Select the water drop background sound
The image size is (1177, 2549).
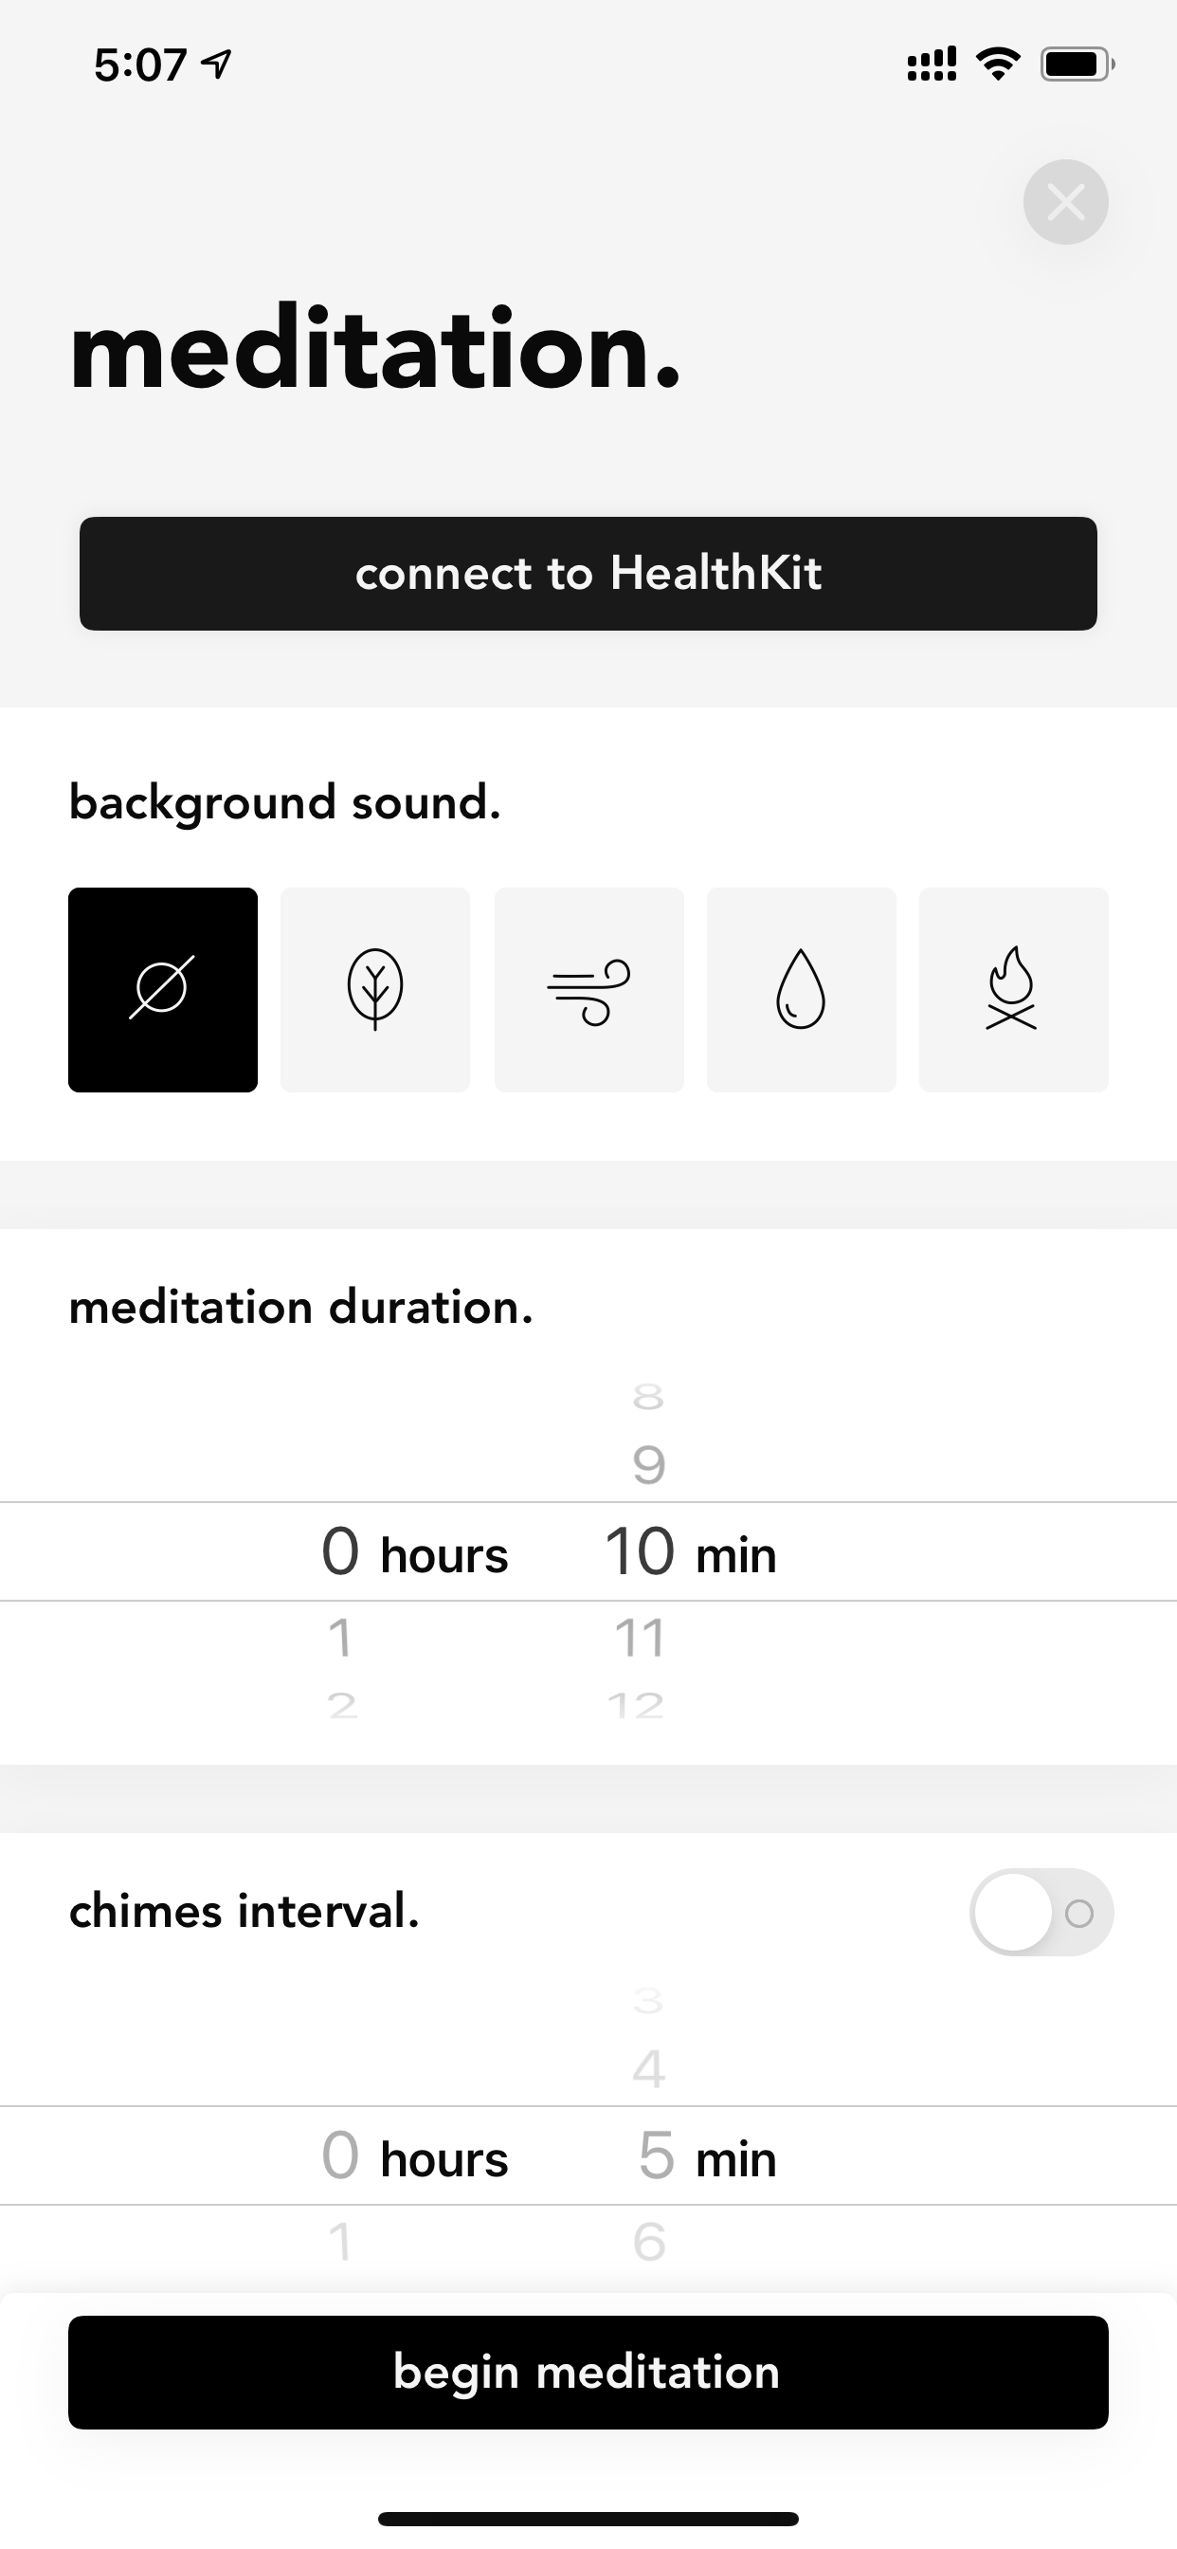pos(801,989)
